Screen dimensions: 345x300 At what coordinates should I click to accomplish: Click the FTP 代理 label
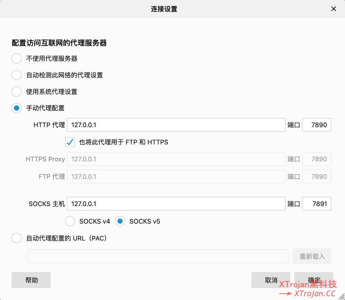pyautogui.click(x=52, y=177)
